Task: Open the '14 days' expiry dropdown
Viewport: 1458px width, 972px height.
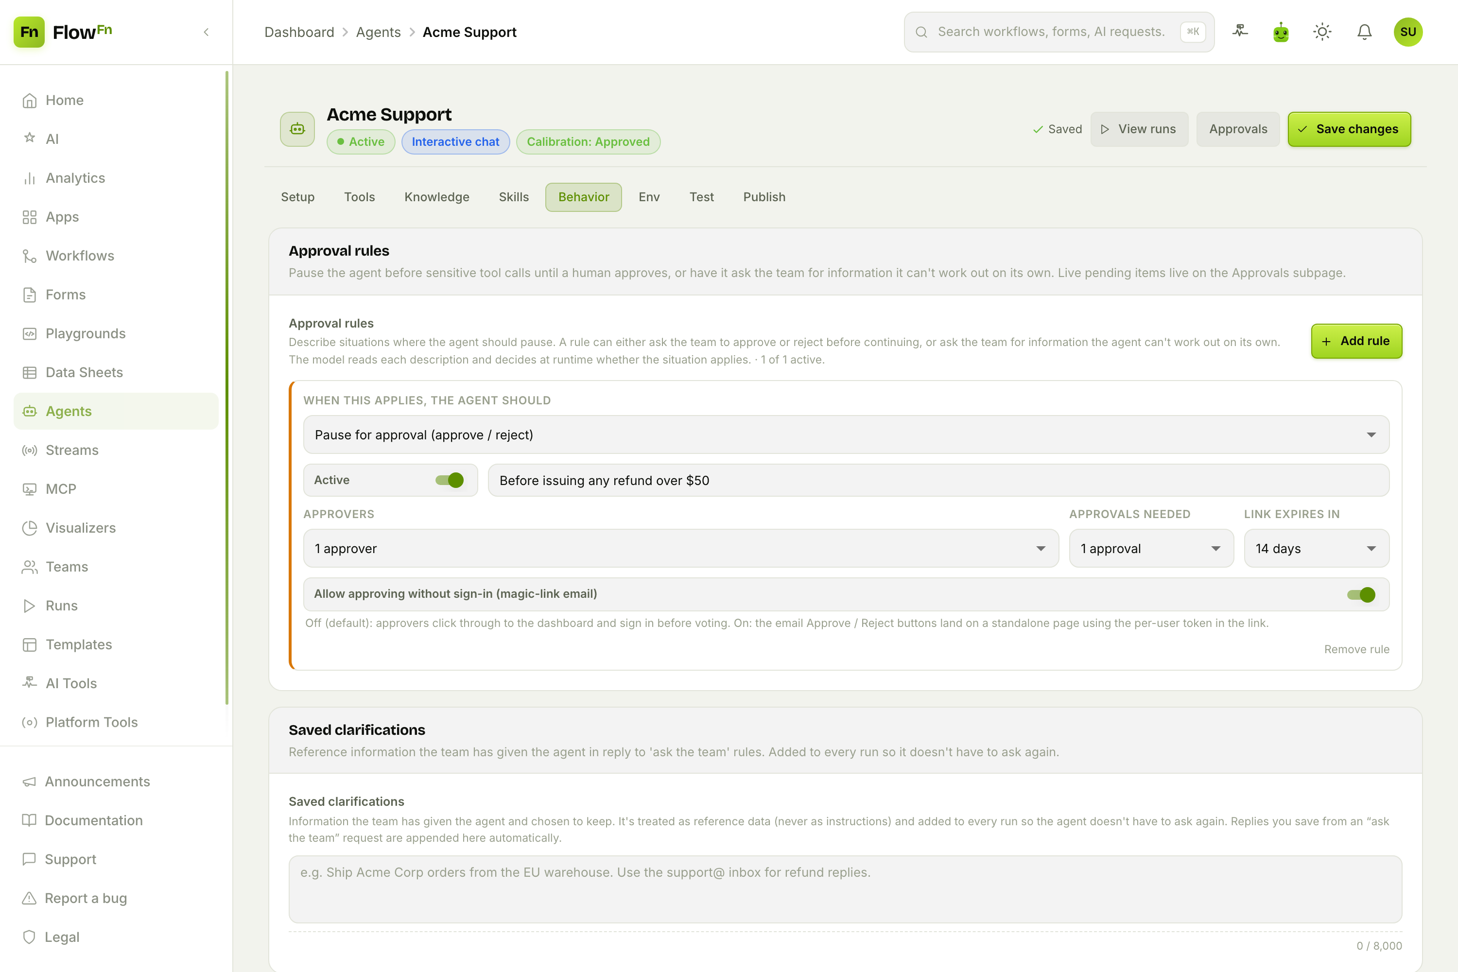Action: pyautogui.click(x=1317, y=548)
